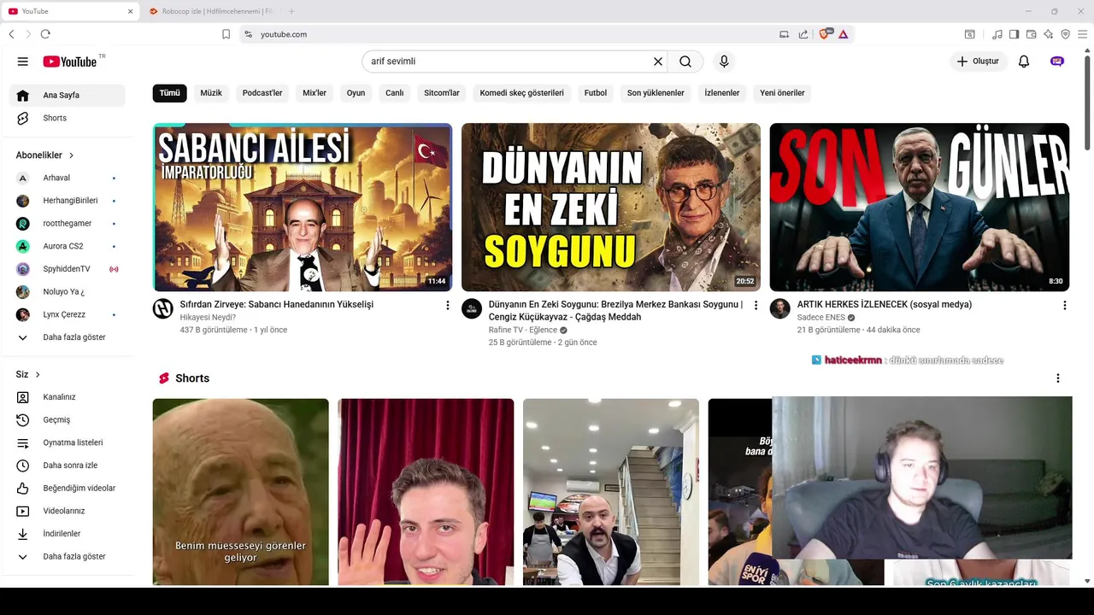Screen dimensions: 1094x615
Task: Open options menu for Brezilya Merkez Bankası video
Action: point(756,305)
